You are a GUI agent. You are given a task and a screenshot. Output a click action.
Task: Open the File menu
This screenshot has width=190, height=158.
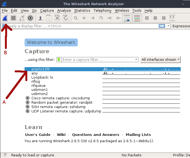coord(5,11)
